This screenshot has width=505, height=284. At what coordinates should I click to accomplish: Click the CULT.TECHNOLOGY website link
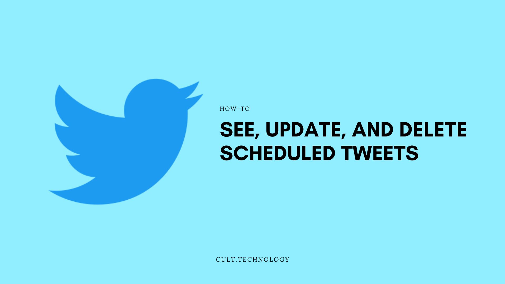pos(252,259)
